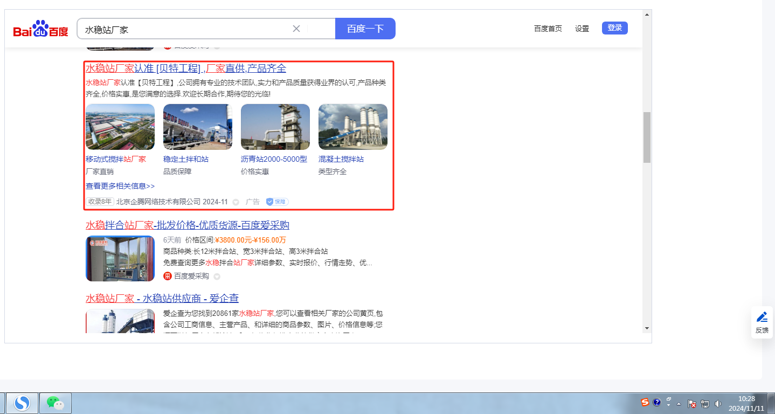Click the 保障 shield badge
This screenshot has width=775, height=414.
tap(277, 202)
